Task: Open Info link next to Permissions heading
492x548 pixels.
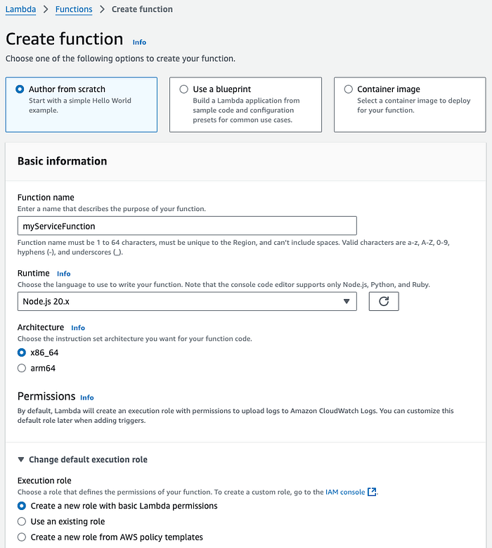Action: click(87, 397)
